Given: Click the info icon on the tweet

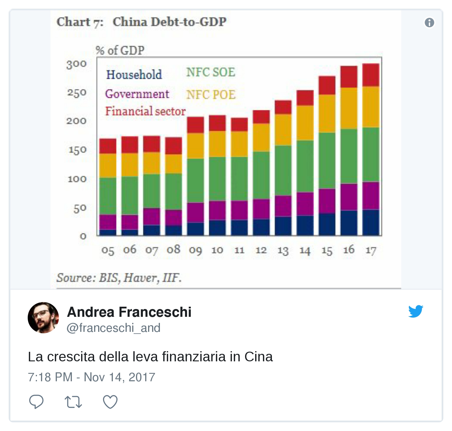Looking at the screenshot, I should (429, 23).
